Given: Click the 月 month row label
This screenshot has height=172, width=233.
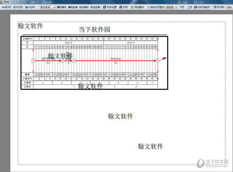Looking at the screenshot, I should pyautogui.click(x=27, y=43).
